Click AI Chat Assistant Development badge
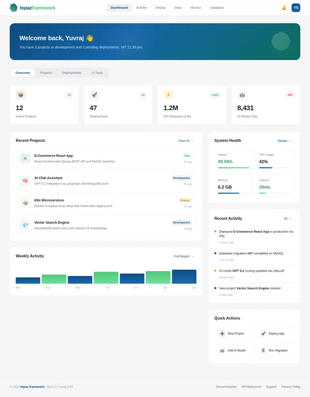Screen dimensions: 310x397 (181, 178)
